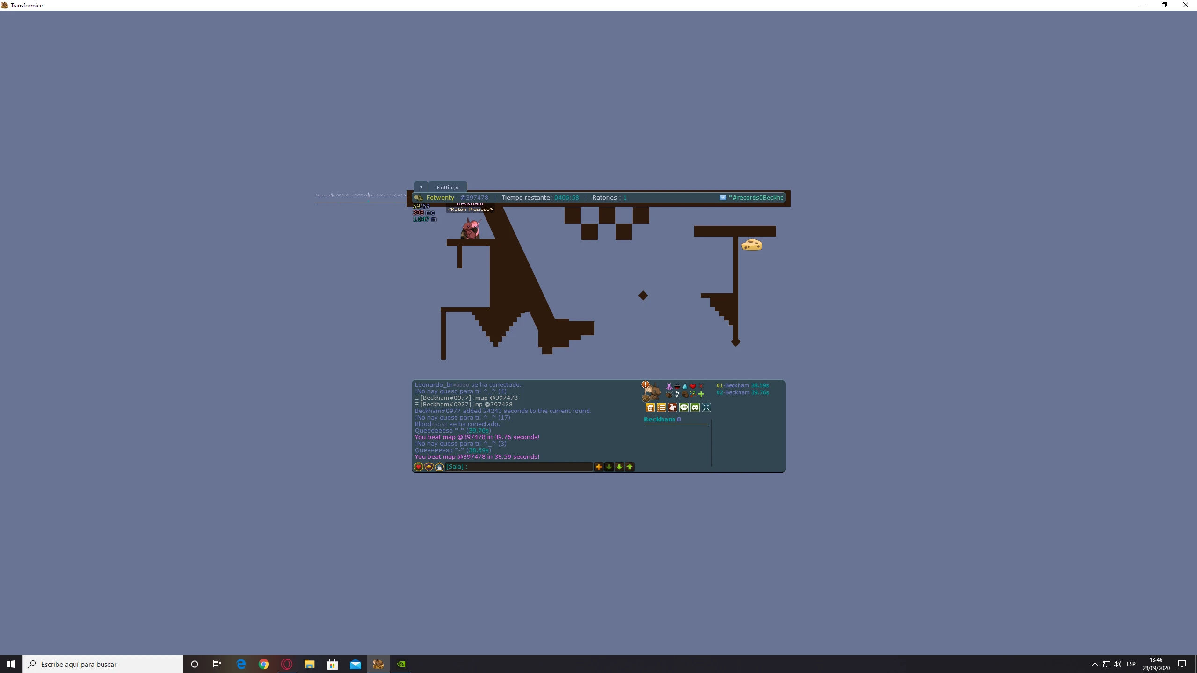1197x673 pixels.
Task: Open the Discord icon button
Action: tap(695, 407)
